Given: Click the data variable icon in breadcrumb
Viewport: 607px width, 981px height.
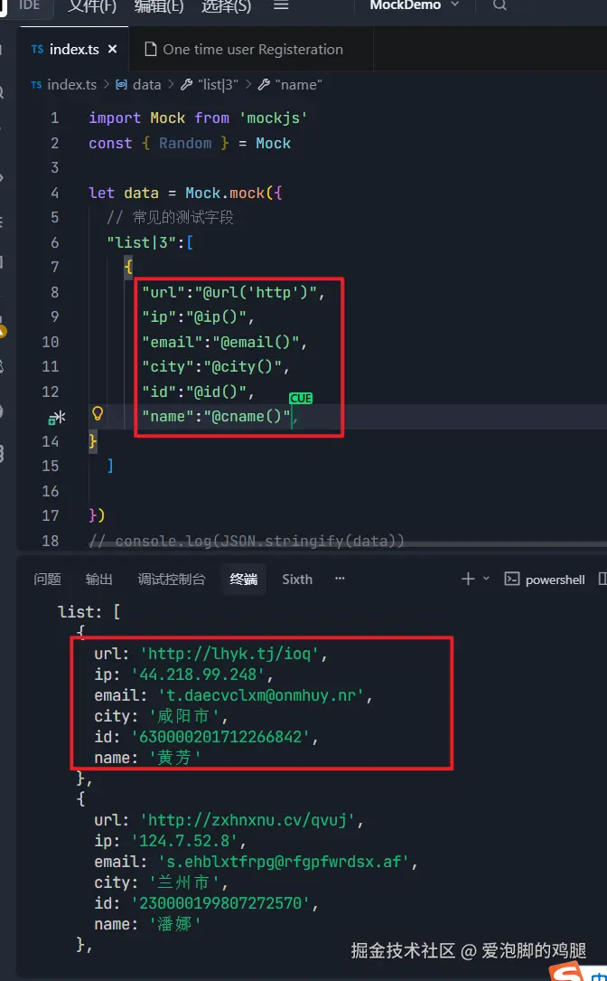Looking at the screenshot, I should click(x=122, y=84).
